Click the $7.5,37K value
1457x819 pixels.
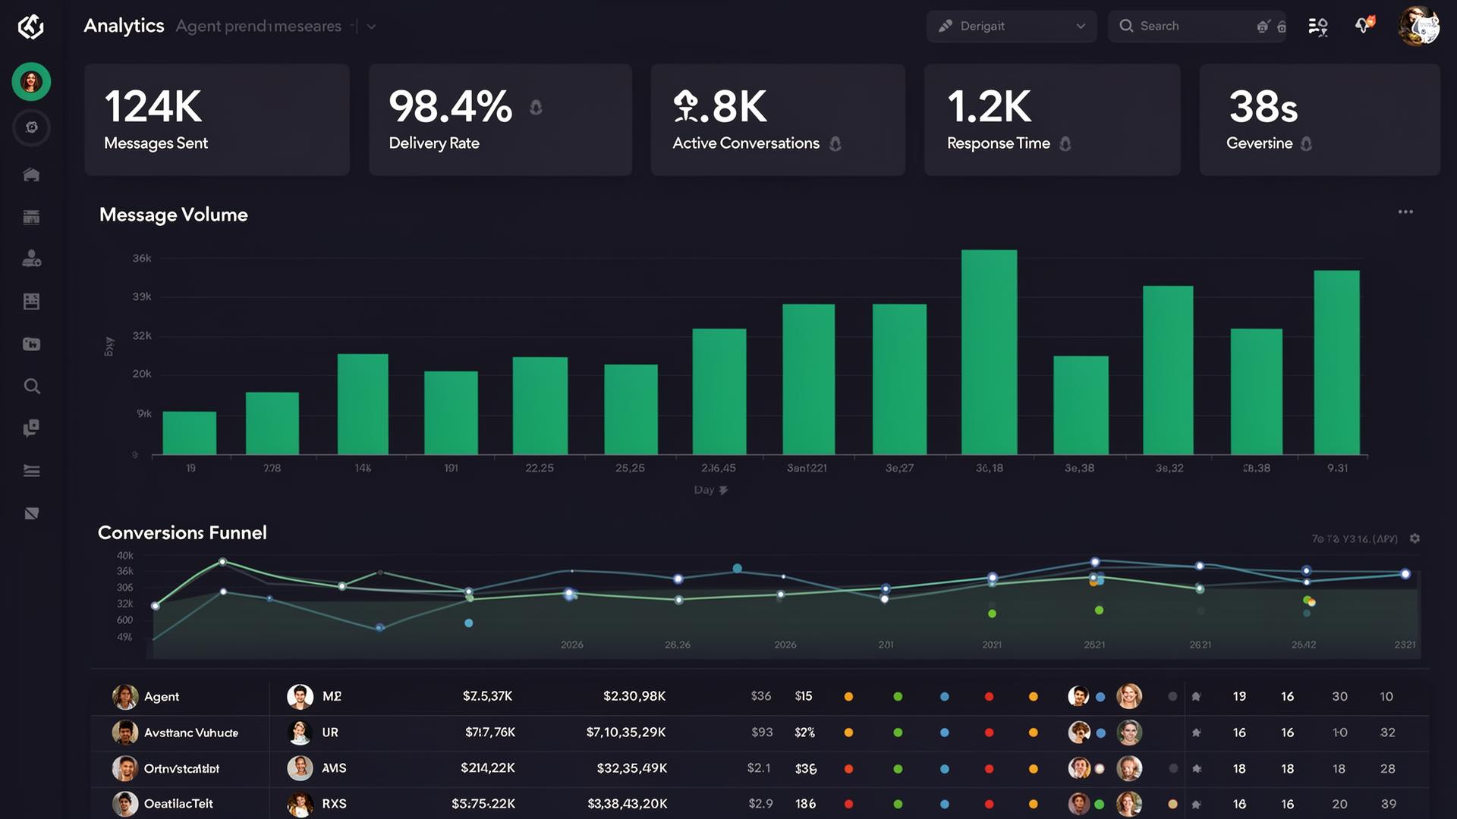(487, 696)
